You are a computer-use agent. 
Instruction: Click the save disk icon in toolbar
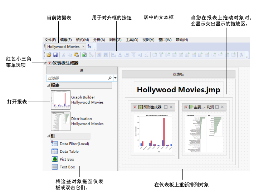point(55,55)
